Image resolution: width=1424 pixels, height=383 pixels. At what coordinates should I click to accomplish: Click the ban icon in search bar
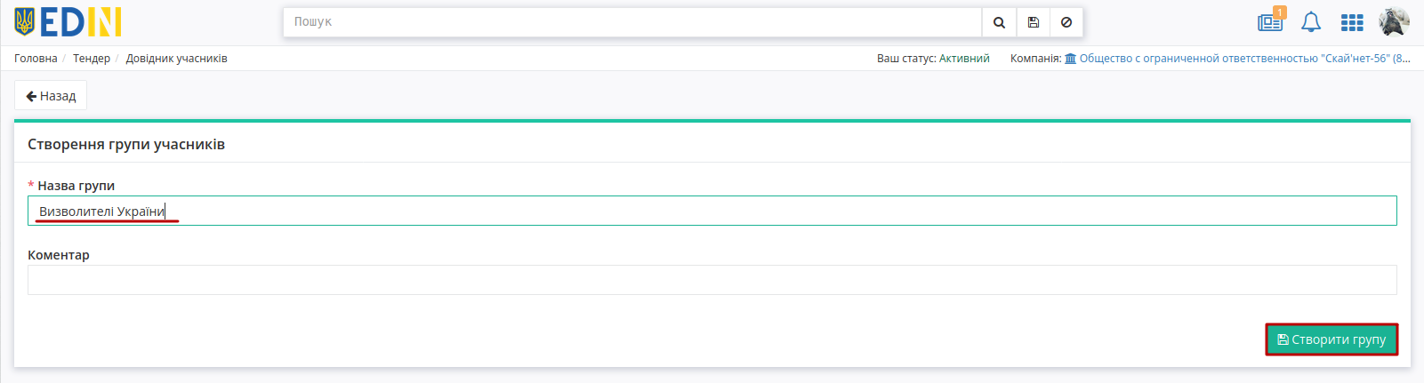tap(1066, 22)
